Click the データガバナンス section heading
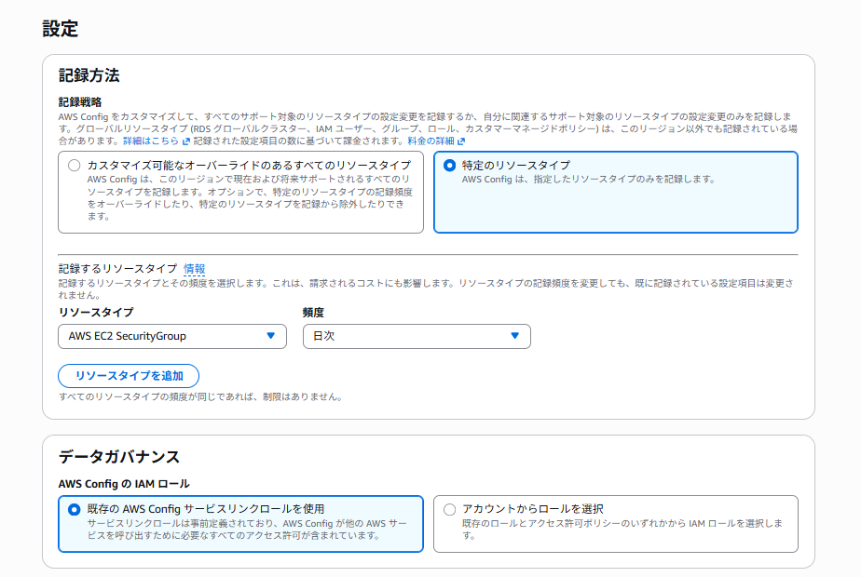Image resolution: width=861 pixels, height=577 pixels. pyautogui.click(x=119, y=457)
